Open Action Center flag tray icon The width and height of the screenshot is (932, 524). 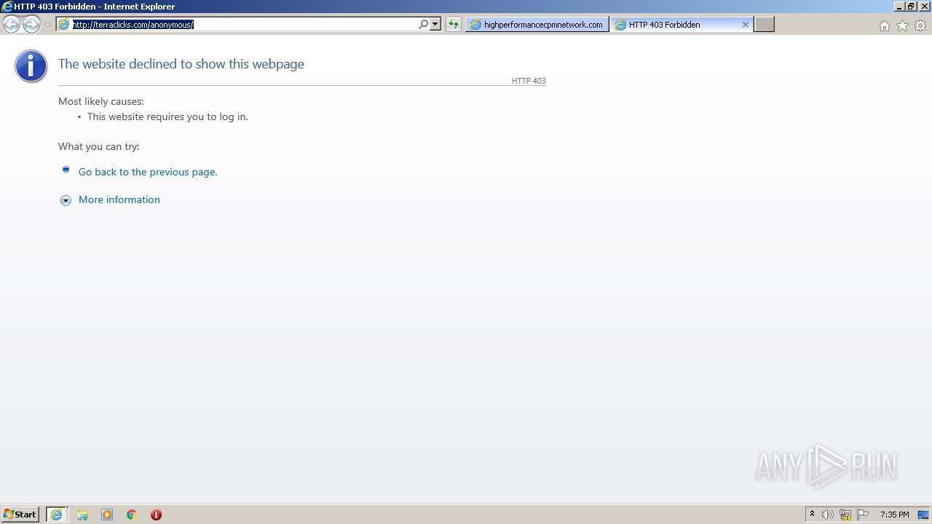[863, 515]
